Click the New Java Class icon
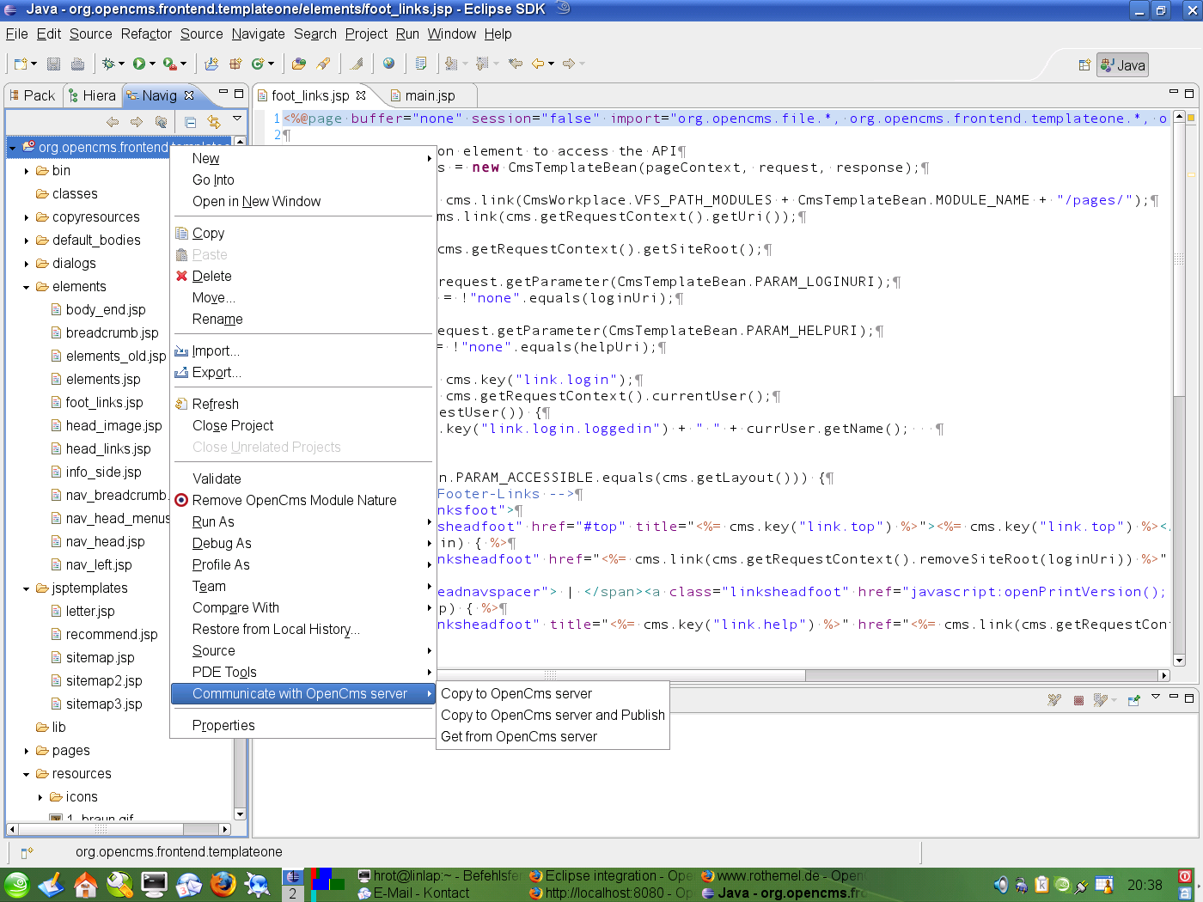 [258, 64]
